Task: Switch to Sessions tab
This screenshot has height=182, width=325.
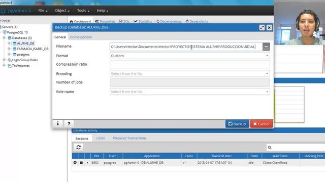Action: [82, 139]
